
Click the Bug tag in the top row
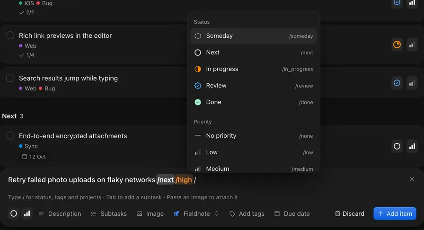[44, 3]
